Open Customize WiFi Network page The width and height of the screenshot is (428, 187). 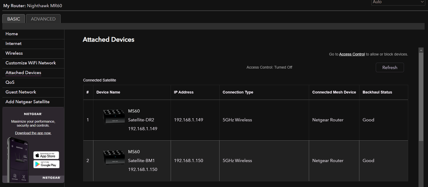pyautogui.click(x=30, y=63)
